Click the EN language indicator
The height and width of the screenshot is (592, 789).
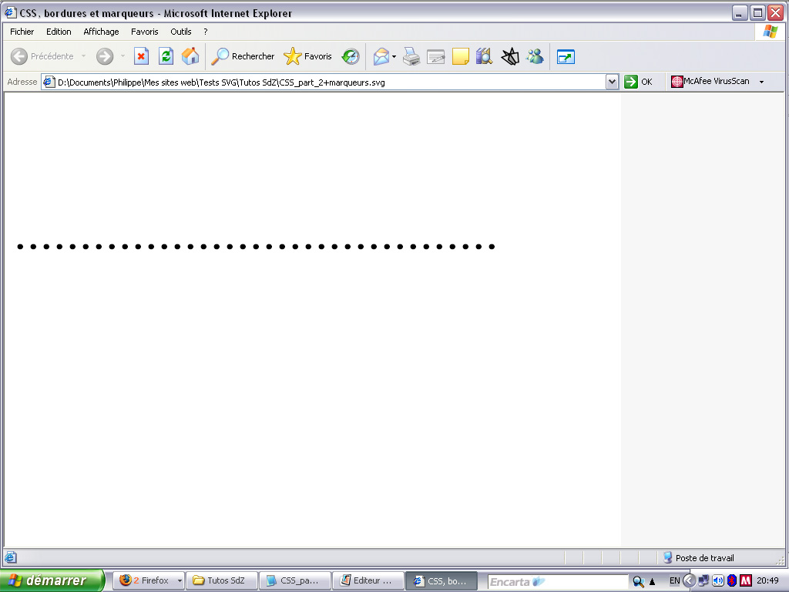[x=674, y=581]
